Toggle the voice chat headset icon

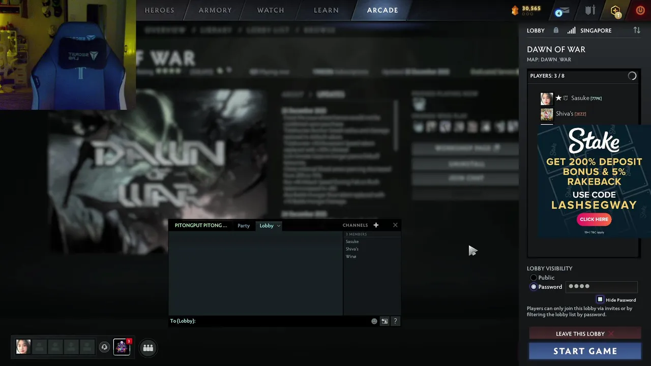[x=104, y=347]
